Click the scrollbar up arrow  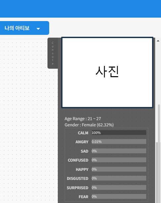click(158, 41)
